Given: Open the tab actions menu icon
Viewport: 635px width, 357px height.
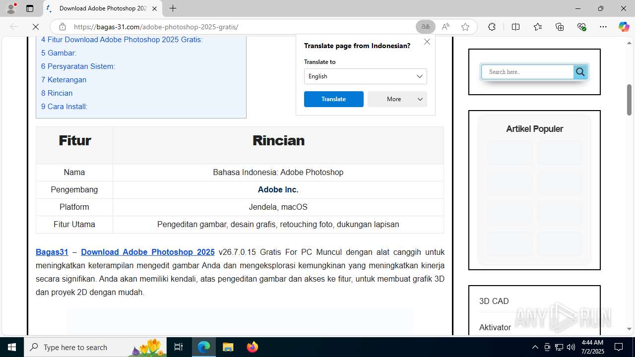Looking at the screenshot, I should pyautogui.click(x=30, y=8).
